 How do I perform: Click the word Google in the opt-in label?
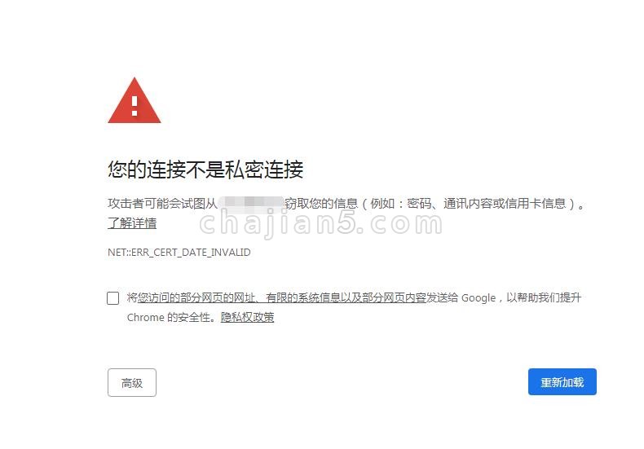click(x=479, y=298)
